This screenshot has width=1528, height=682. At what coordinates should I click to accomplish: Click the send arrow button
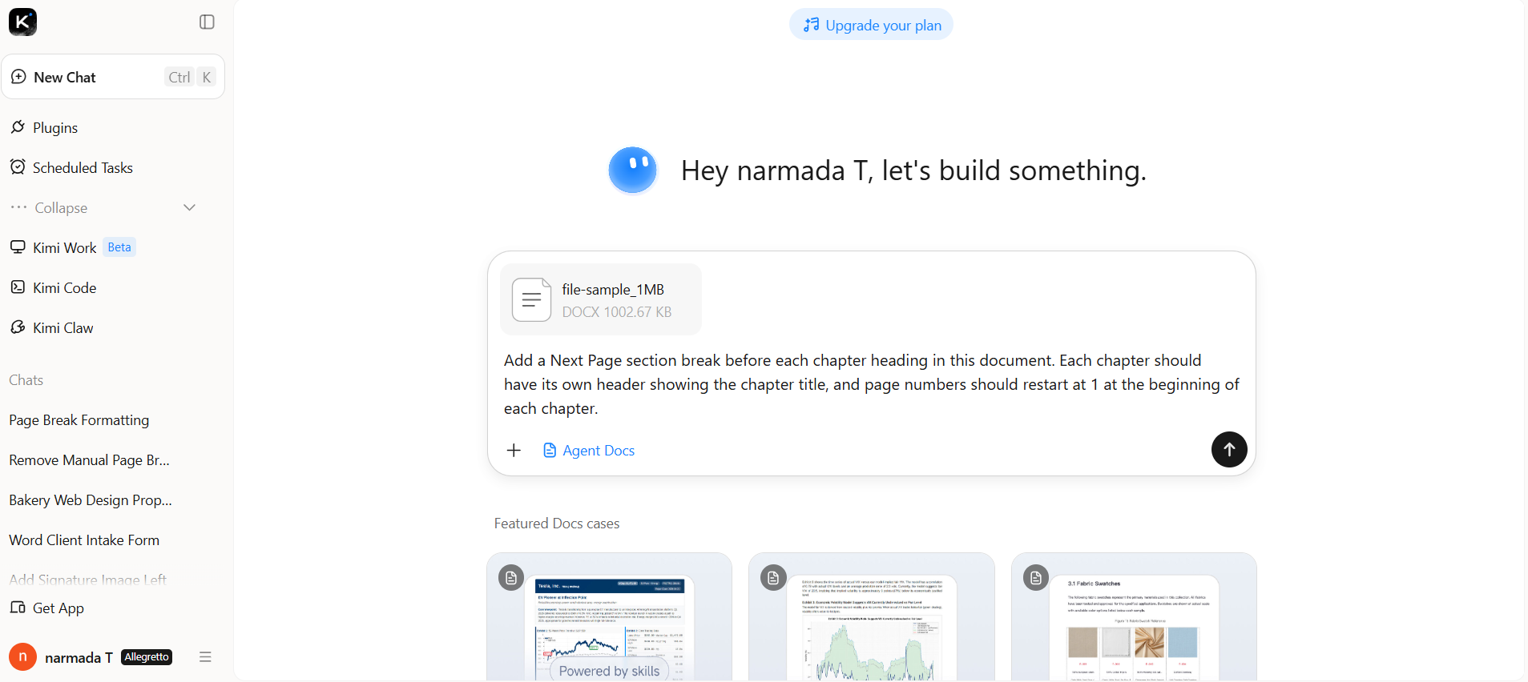1228,449
